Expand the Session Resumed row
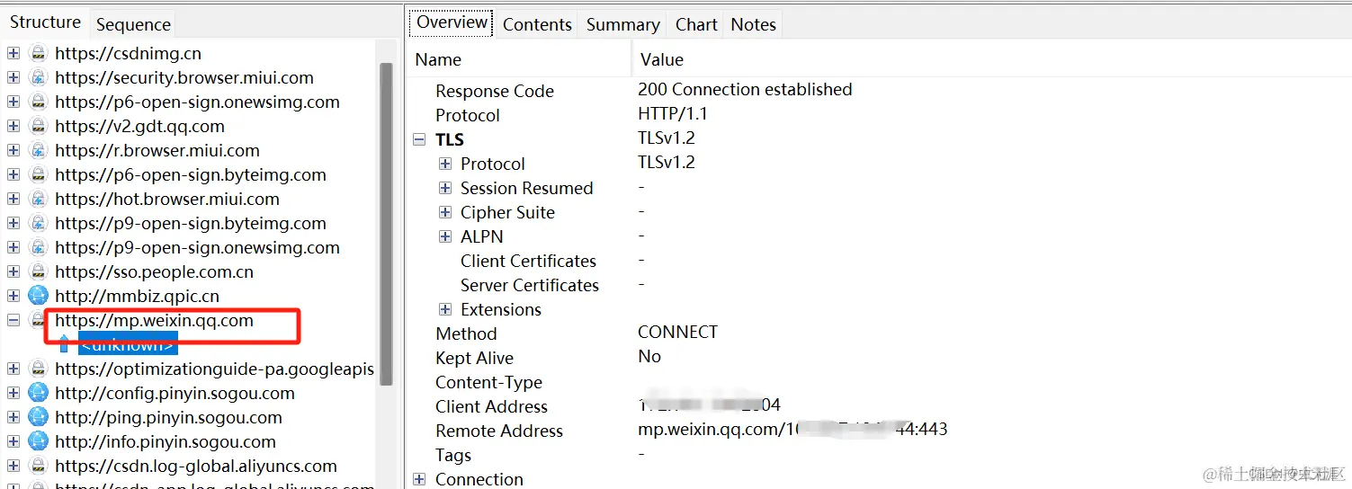Image resolution: width=1352 pixels, height=489 pixels. pyautogui.click(x=444, y=188)
